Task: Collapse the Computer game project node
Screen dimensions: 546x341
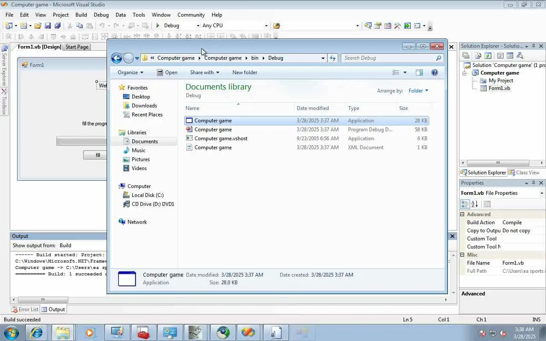Action: point(465,73)
